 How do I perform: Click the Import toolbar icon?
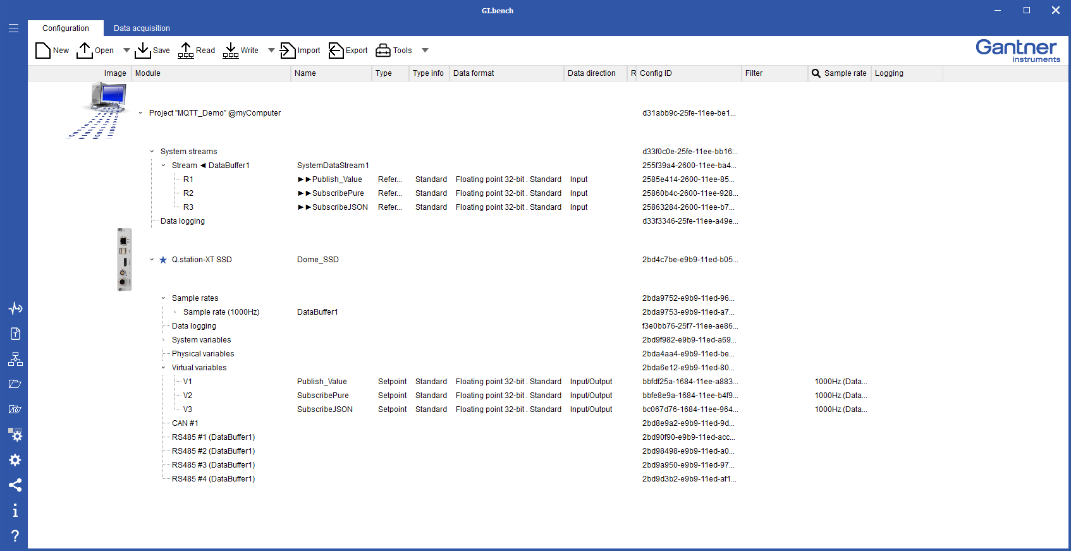click(x=288, y=51)
